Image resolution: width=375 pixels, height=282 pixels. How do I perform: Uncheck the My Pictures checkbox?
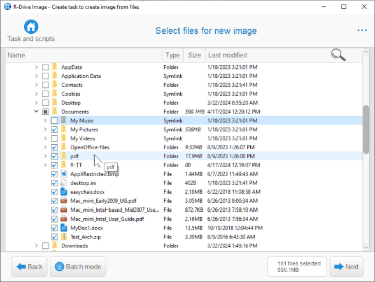coord(54,130)
